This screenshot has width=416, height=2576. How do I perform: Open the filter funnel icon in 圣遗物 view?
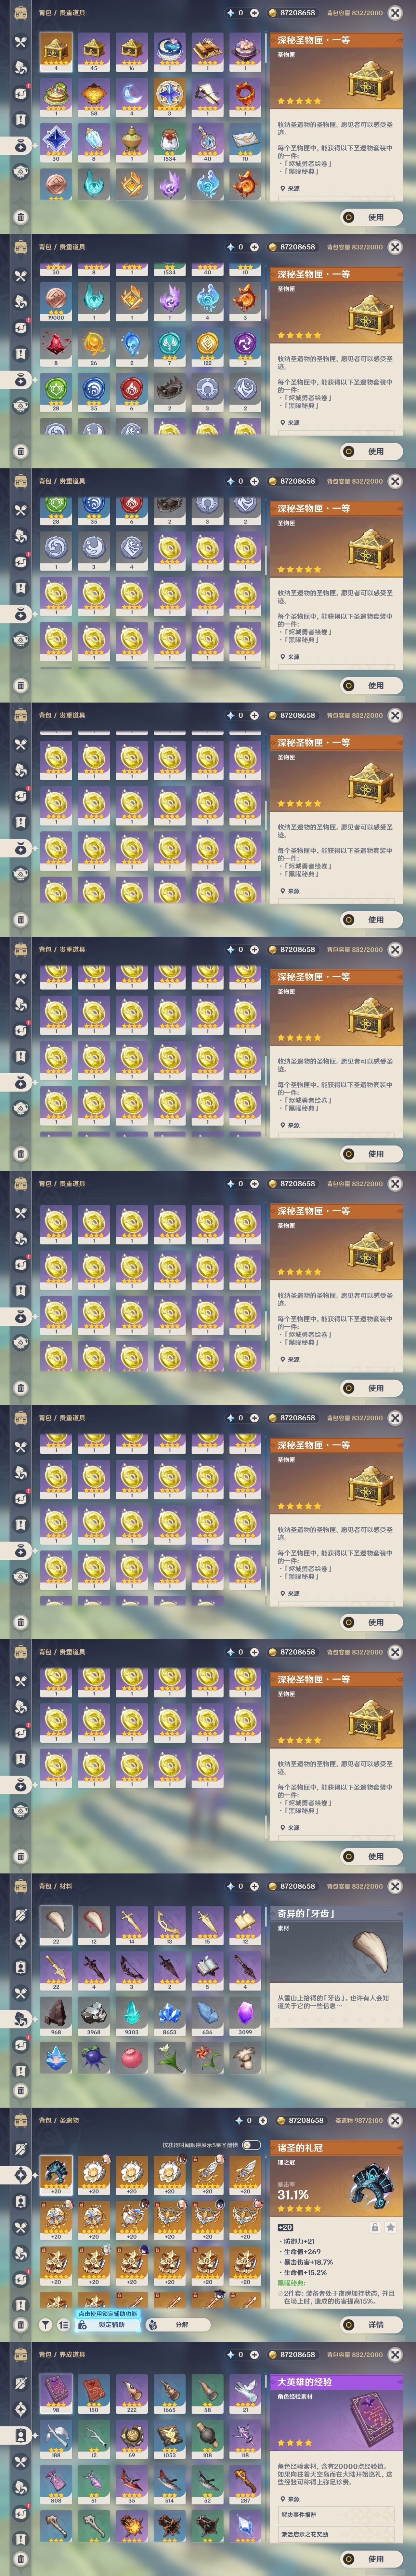[x=45, y=2325]
